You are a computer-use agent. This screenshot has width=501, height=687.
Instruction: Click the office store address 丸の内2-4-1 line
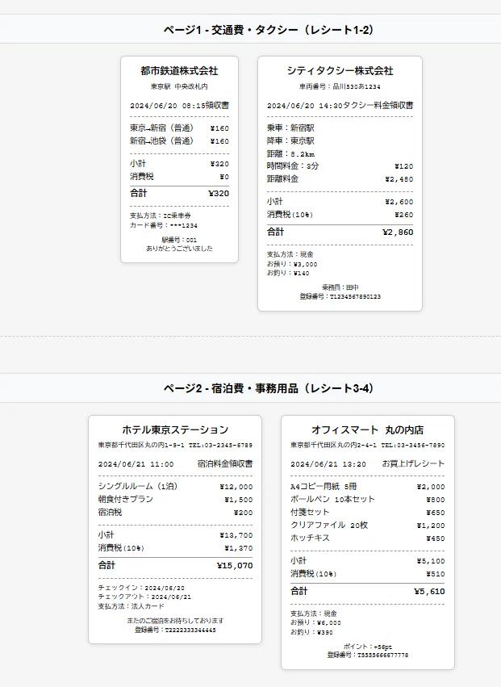pos(367,445)
